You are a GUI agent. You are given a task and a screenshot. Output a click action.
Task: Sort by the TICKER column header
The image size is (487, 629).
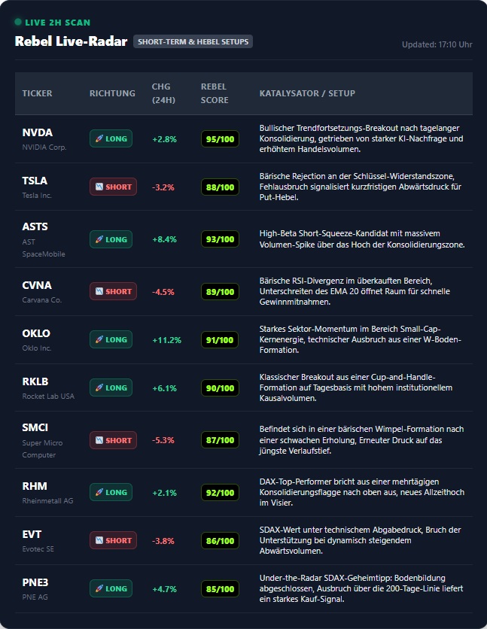(38, 93)
